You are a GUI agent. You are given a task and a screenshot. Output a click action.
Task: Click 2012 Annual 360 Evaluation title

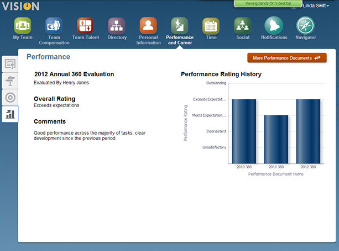click(x=74, y=74)
